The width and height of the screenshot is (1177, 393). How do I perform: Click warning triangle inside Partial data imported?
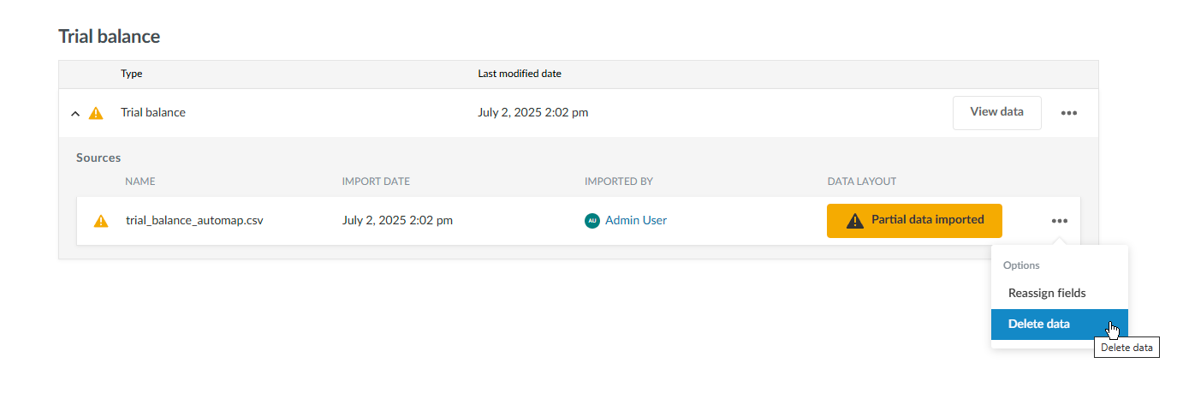pyautogui.click(x=854, y=221)
